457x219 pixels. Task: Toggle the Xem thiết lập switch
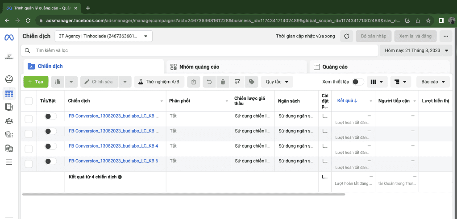(x=358, y=82)
